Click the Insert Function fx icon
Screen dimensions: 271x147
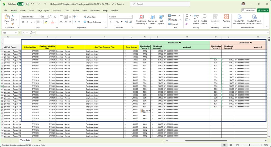tap(31, 32)
